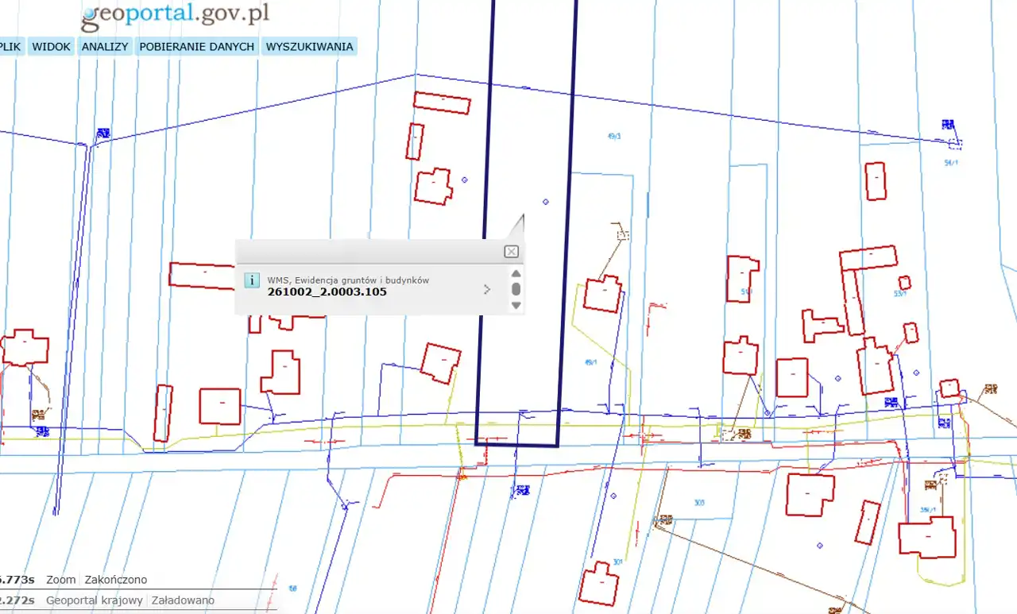Click parcel label 54/1 on map
Image resolution: width=1017 pixels, height=614 pixels.
(950, 163)
